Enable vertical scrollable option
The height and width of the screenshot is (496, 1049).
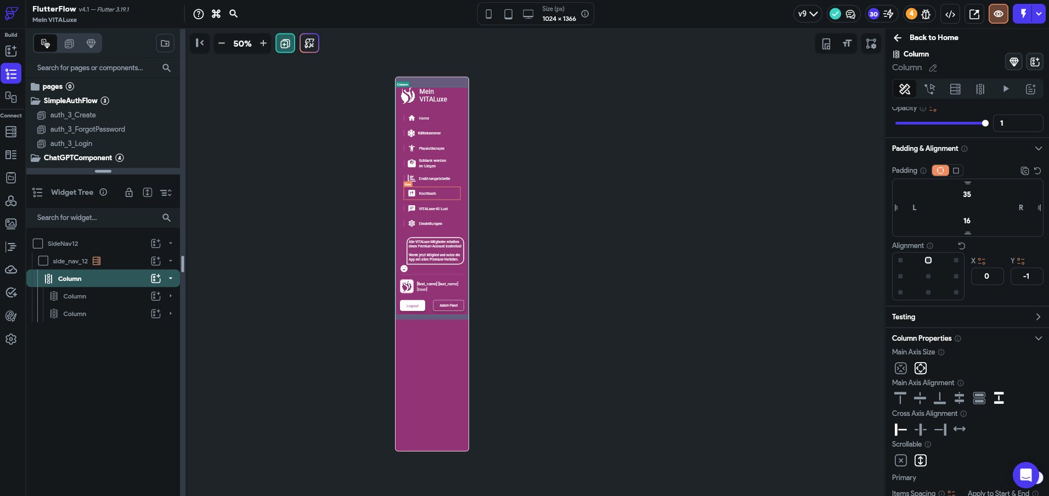coord(921,460)
